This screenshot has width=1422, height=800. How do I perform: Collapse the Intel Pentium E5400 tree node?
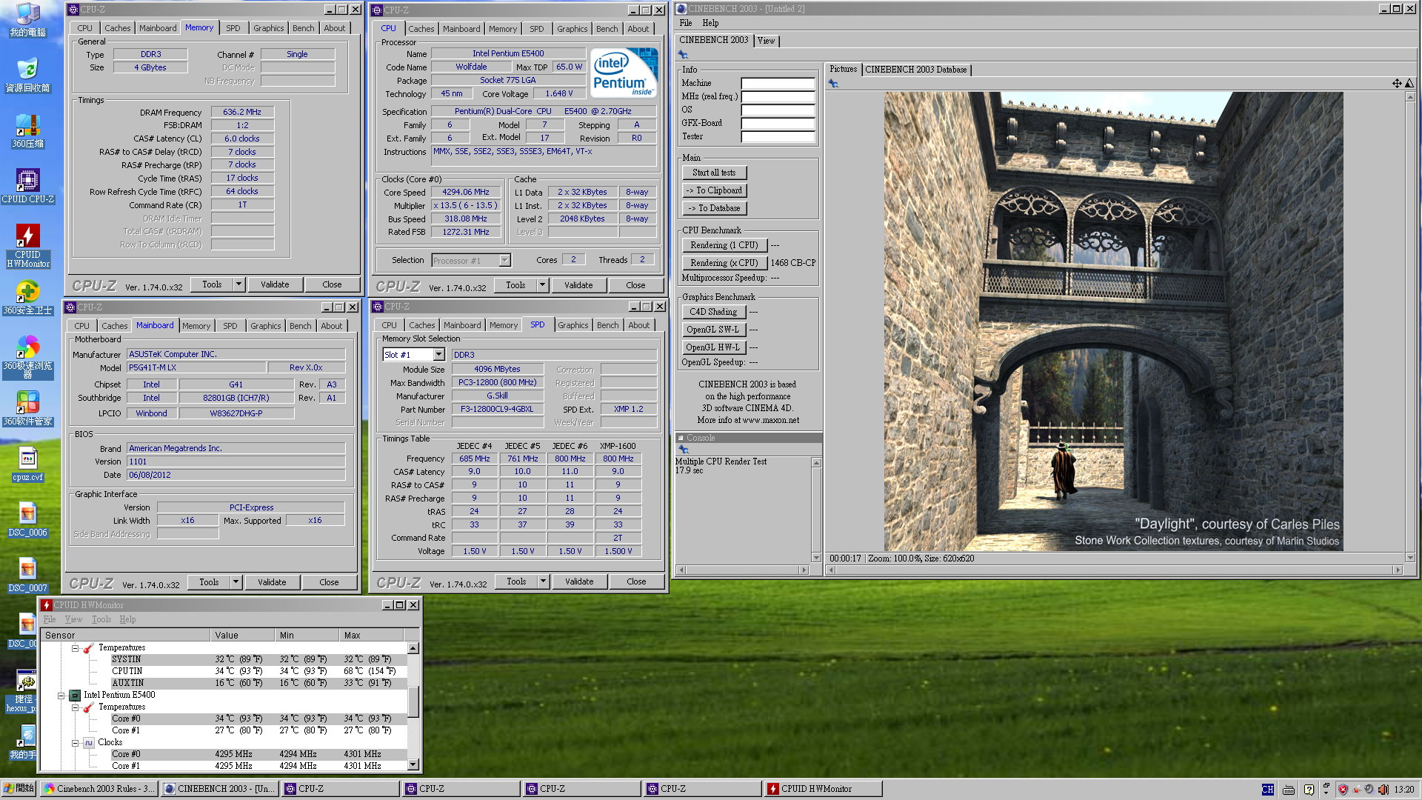point(61,696)
